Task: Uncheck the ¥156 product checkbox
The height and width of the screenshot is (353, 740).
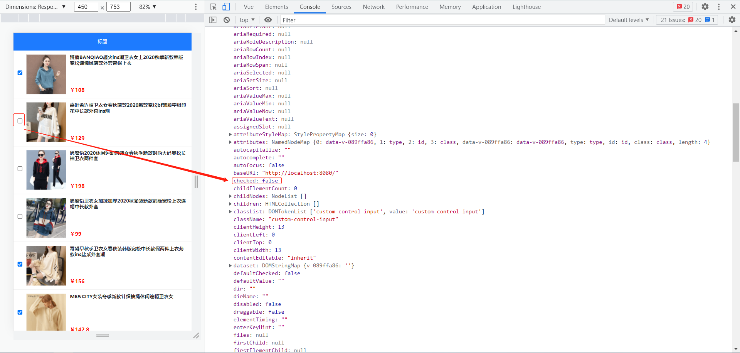Action: [x=20, y=264]
